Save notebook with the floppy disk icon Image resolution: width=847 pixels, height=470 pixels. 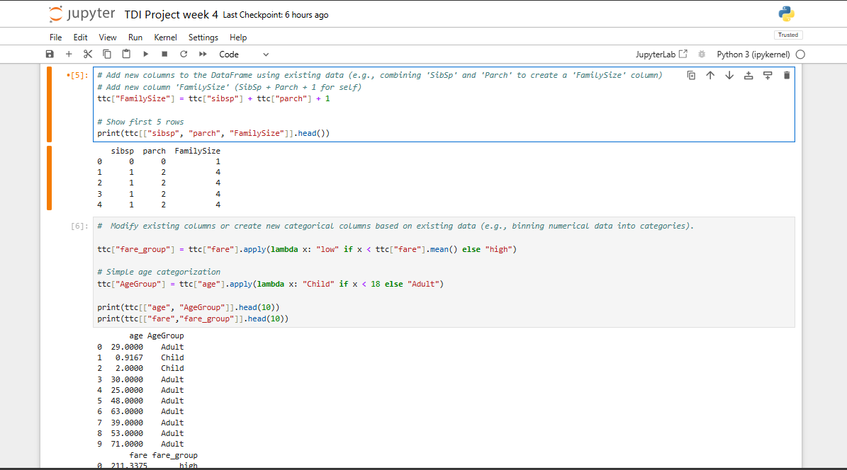[x=50, y=54]
